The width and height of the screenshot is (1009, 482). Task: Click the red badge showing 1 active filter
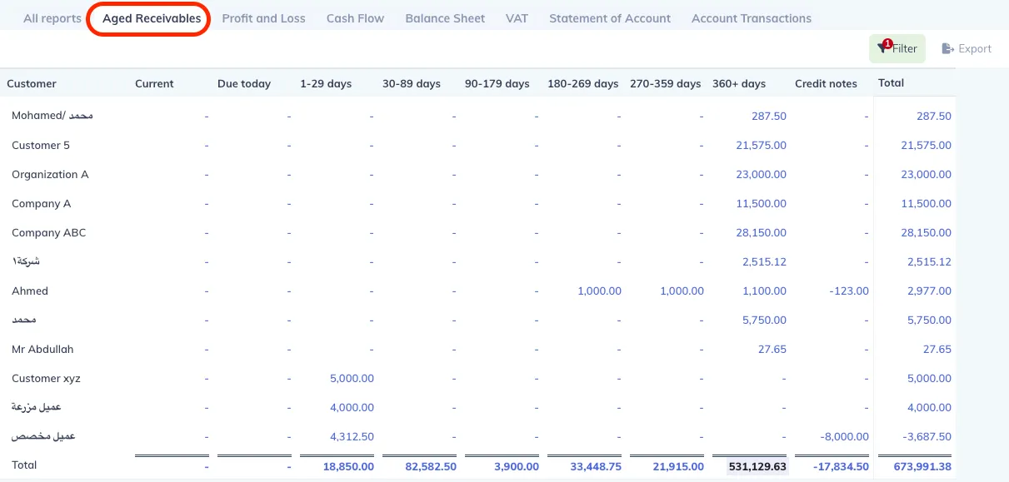[x=886, y=41]
